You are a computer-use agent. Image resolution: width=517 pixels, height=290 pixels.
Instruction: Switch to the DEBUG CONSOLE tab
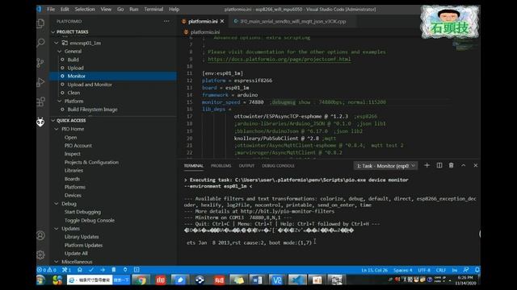(x=278, y=166)
